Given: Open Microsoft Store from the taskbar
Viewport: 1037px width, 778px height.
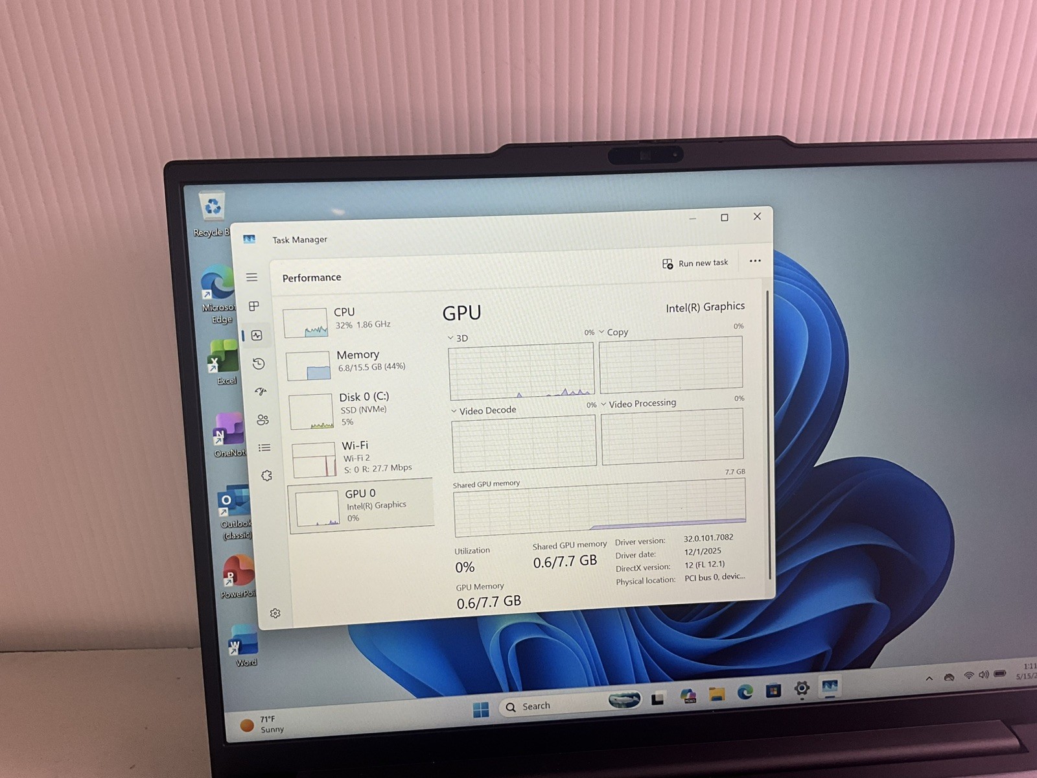Looking at the screenshot, I should [x=773, y=690].
